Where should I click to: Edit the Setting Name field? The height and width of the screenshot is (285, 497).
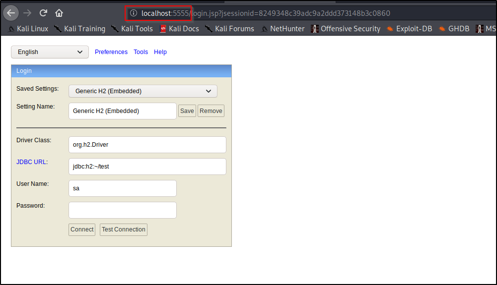point(122,111)
